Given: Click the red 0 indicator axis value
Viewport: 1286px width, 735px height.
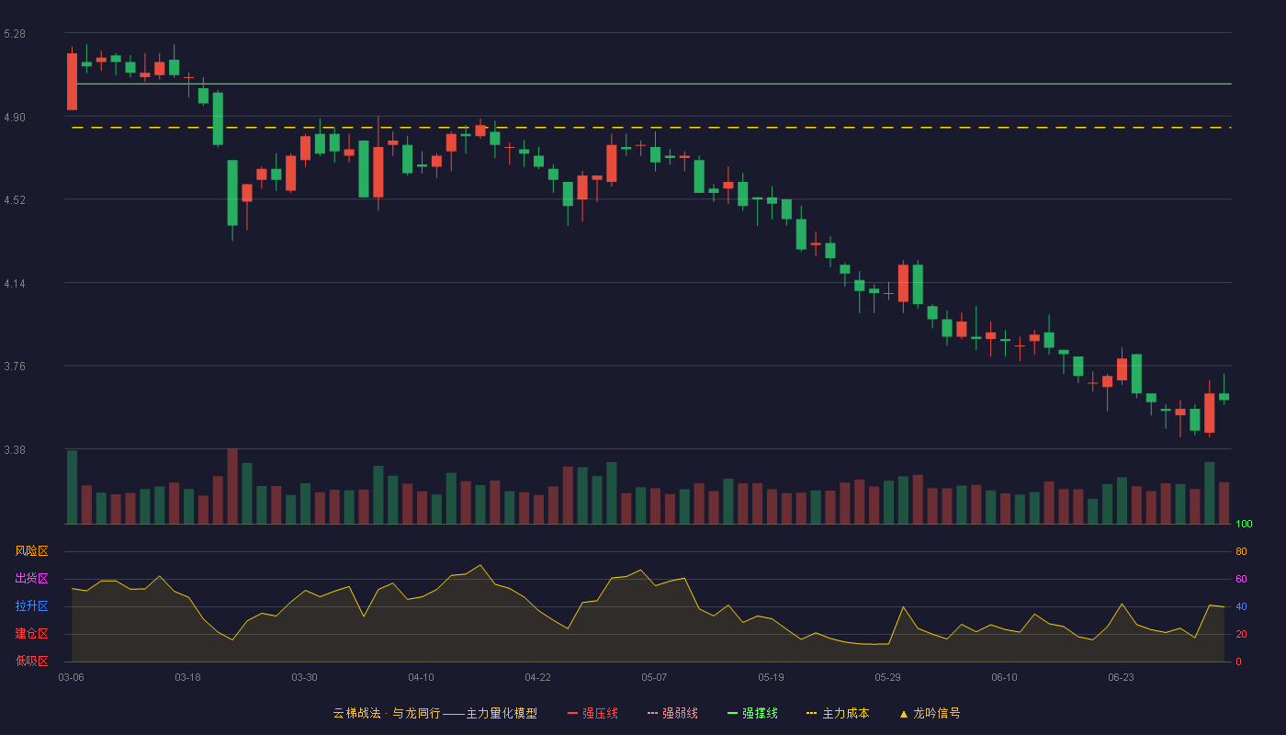Looking at the screenshot, I should [x=1238, y=661].
